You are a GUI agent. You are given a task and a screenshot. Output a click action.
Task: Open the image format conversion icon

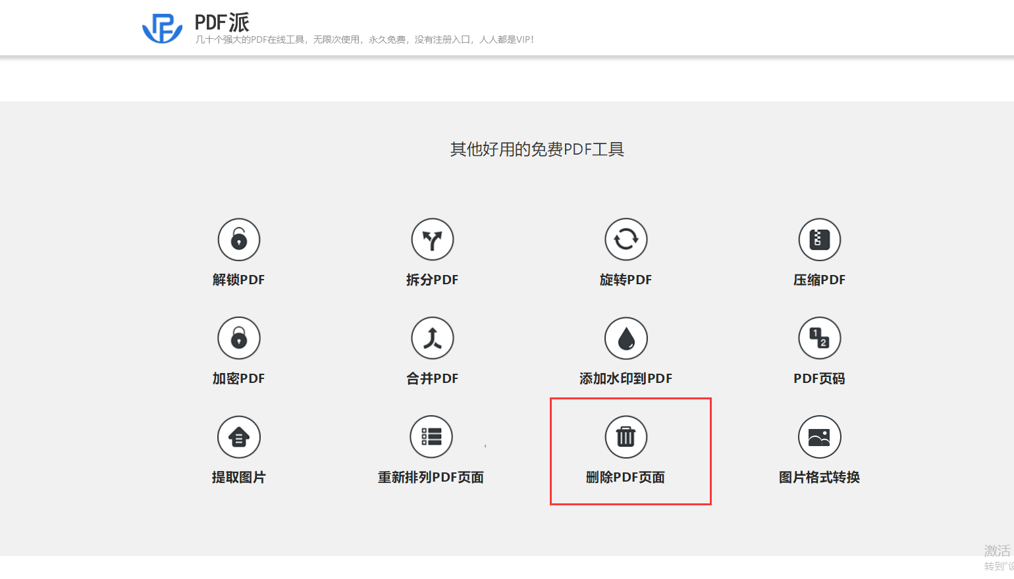(x=820, y=437)
